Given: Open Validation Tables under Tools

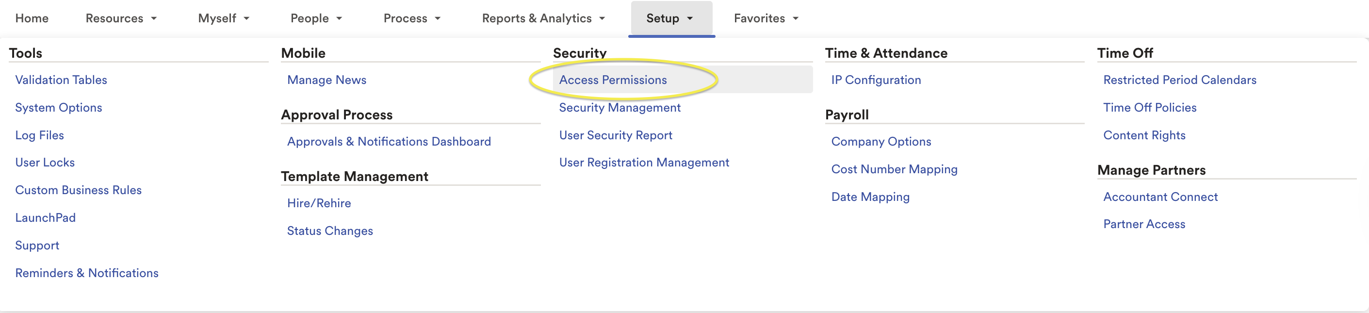Looking at the screenshot, I should pyautogui.click(x=61, y=80).
